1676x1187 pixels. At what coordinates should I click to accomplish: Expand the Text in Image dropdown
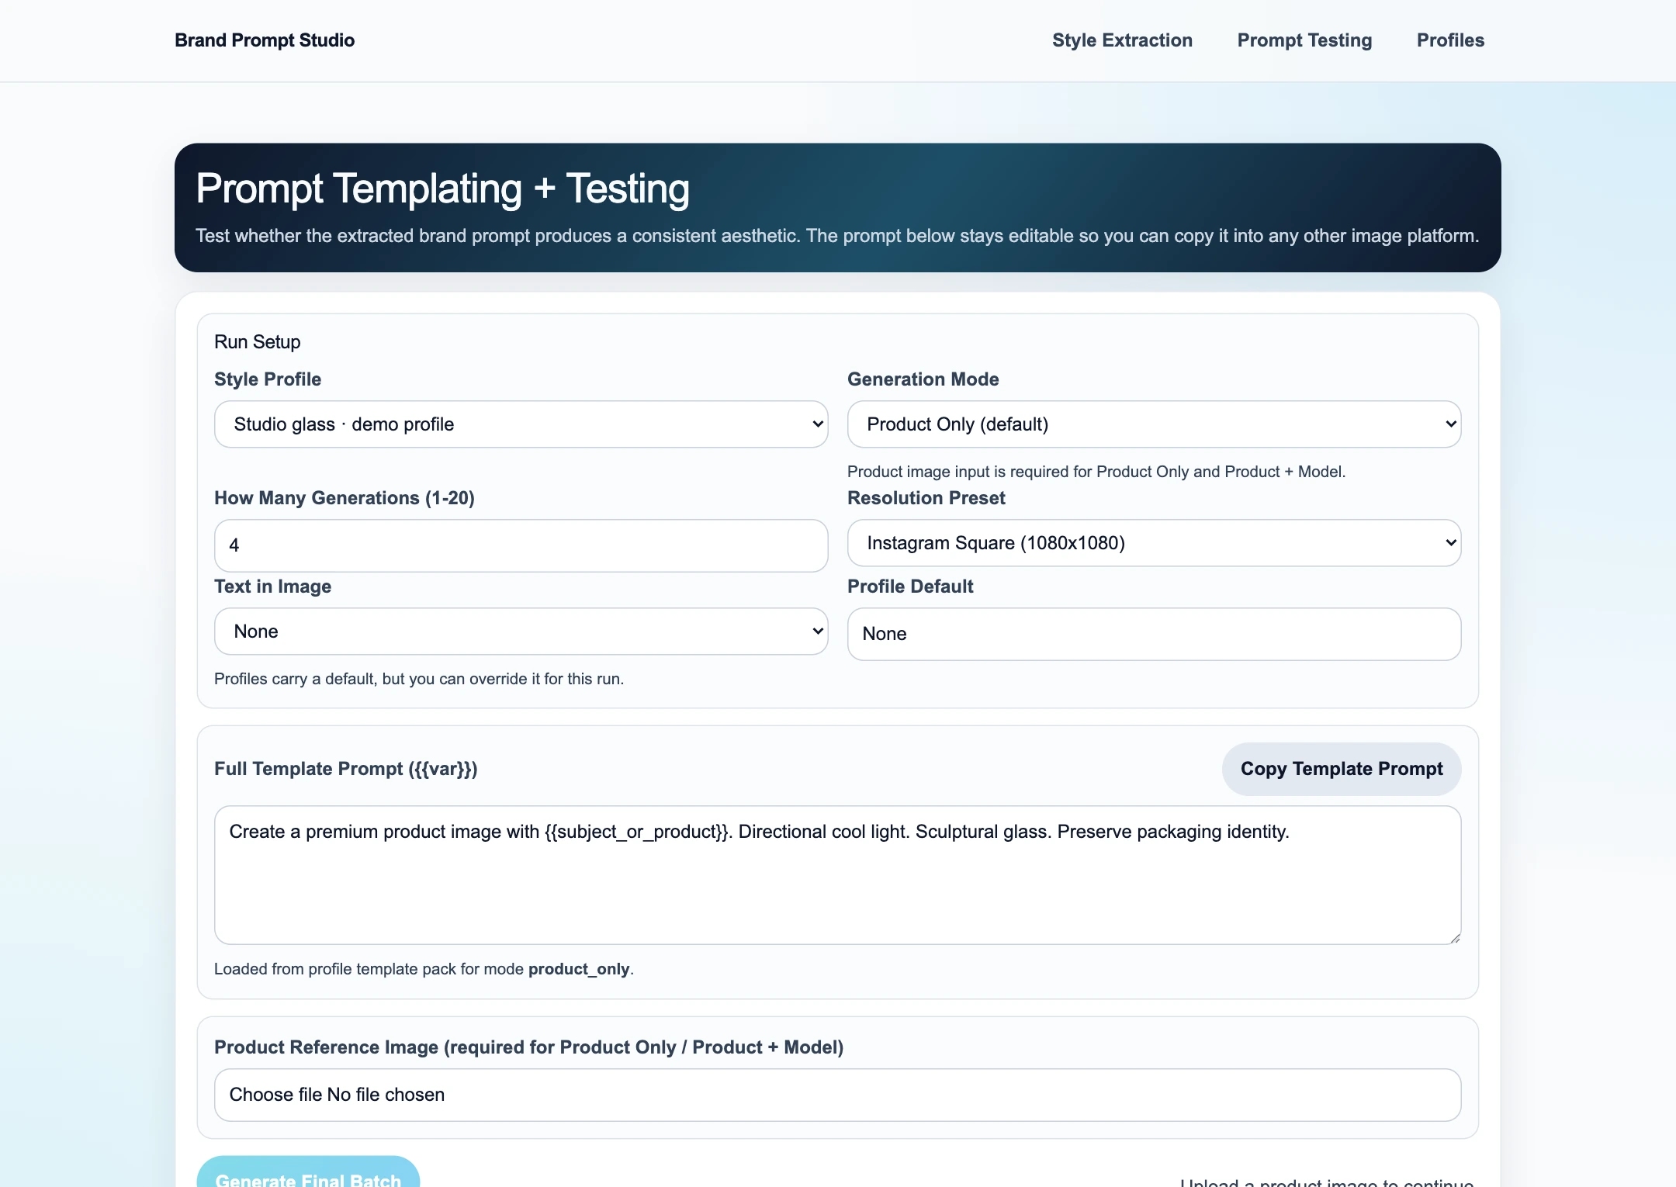(x=521, y=632)
